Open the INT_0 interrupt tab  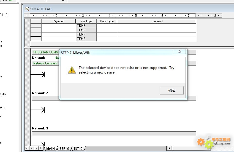pyautogui.click(x=78, y=149)
